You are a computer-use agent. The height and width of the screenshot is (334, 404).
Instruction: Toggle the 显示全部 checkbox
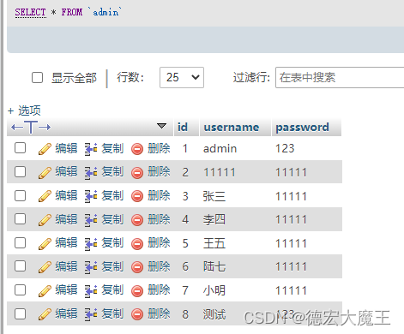[37, 77]
